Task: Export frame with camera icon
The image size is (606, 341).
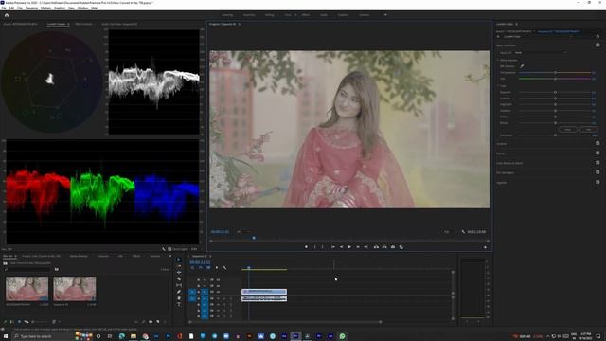Action: pyautogui.click(x=393, y=247)
